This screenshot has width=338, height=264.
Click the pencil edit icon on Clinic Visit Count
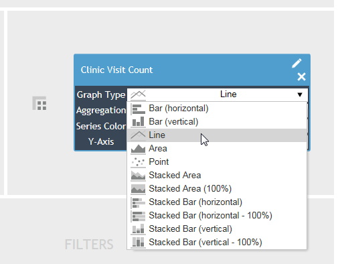(x=297, y=63)
